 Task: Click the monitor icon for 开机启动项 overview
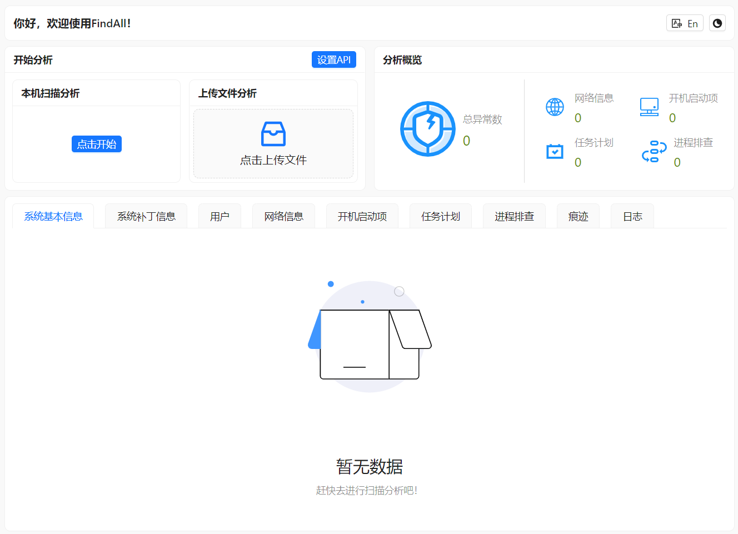pyautogui.click(x=649, y=106)
